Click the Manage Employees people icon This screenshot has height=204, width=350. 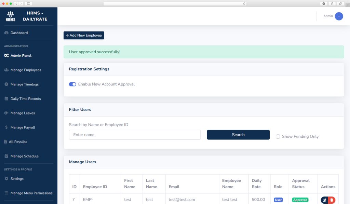click(x=6, y=70)
